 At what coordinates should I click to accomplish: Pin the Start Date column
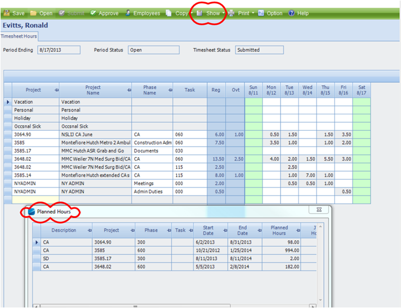[225, 230]
